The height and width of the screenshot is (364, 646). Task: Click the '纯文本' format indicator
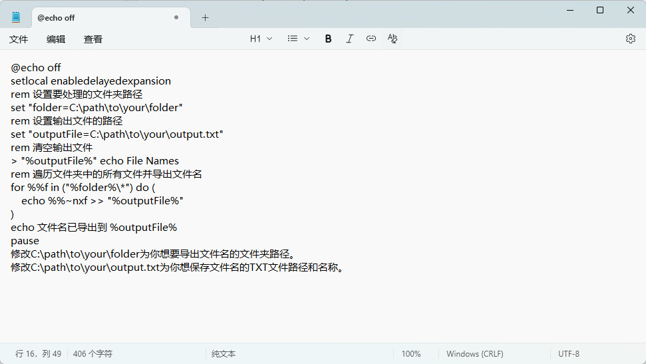[x=224, y=354]
